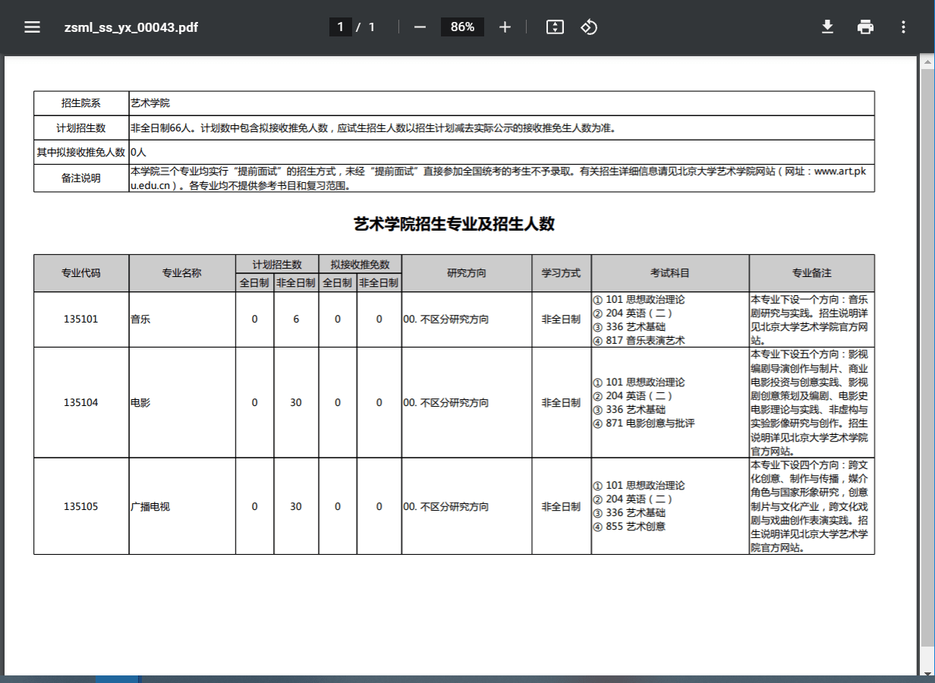
Task: Click the zoom in plus button
Action: [505, 27]
